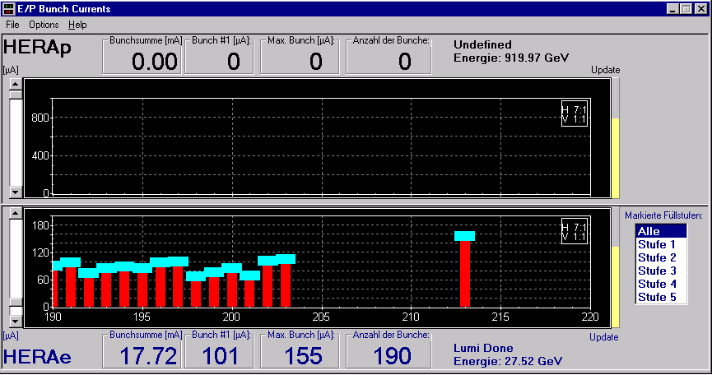Screen dimensions: 712x375
Task: Maximize the E/P Bunch Currents window
Action: click(686, 8)
